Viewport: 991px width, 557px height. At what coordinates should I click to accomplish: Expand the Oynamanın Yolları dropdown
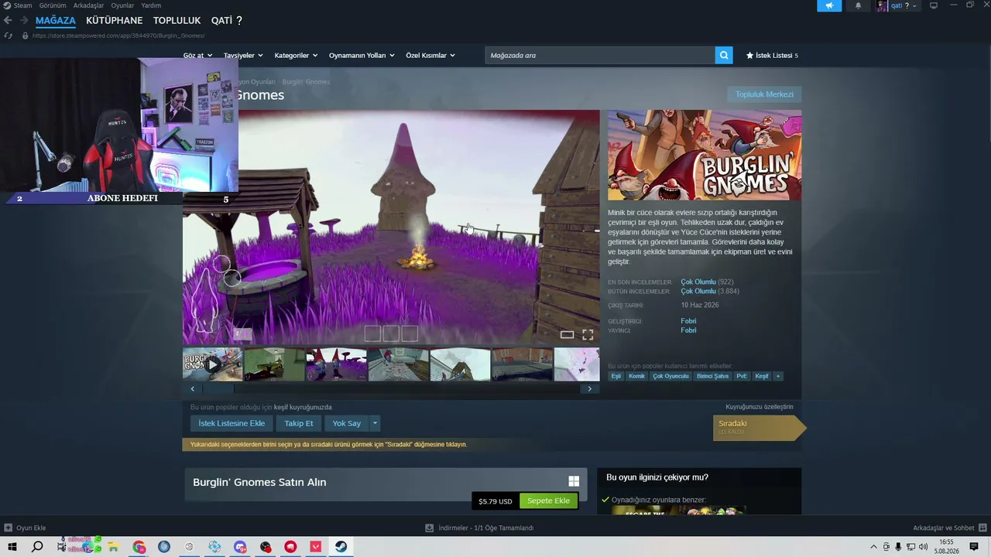pos(362,55)
